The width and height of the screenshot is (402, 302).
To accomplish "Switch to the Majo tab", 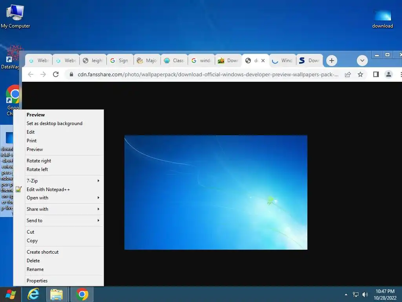I will click(148, 61).
